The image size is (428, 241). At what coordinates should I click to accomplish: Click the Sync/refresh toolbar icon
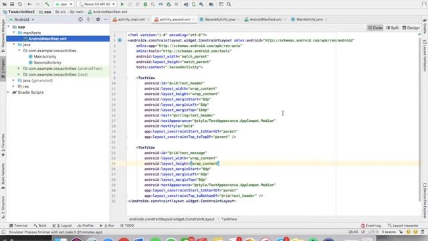point(20,5)
